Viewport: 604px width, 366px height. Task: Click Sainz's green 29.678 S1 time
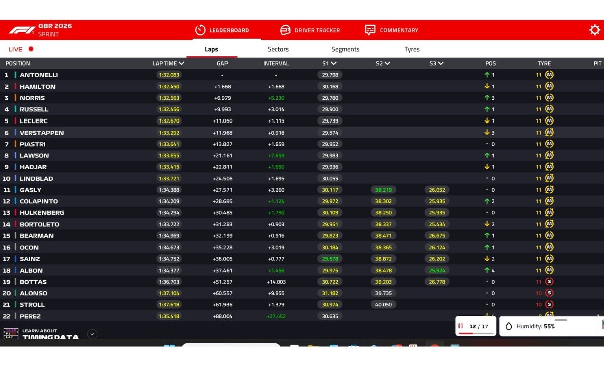tap(330, 259)
